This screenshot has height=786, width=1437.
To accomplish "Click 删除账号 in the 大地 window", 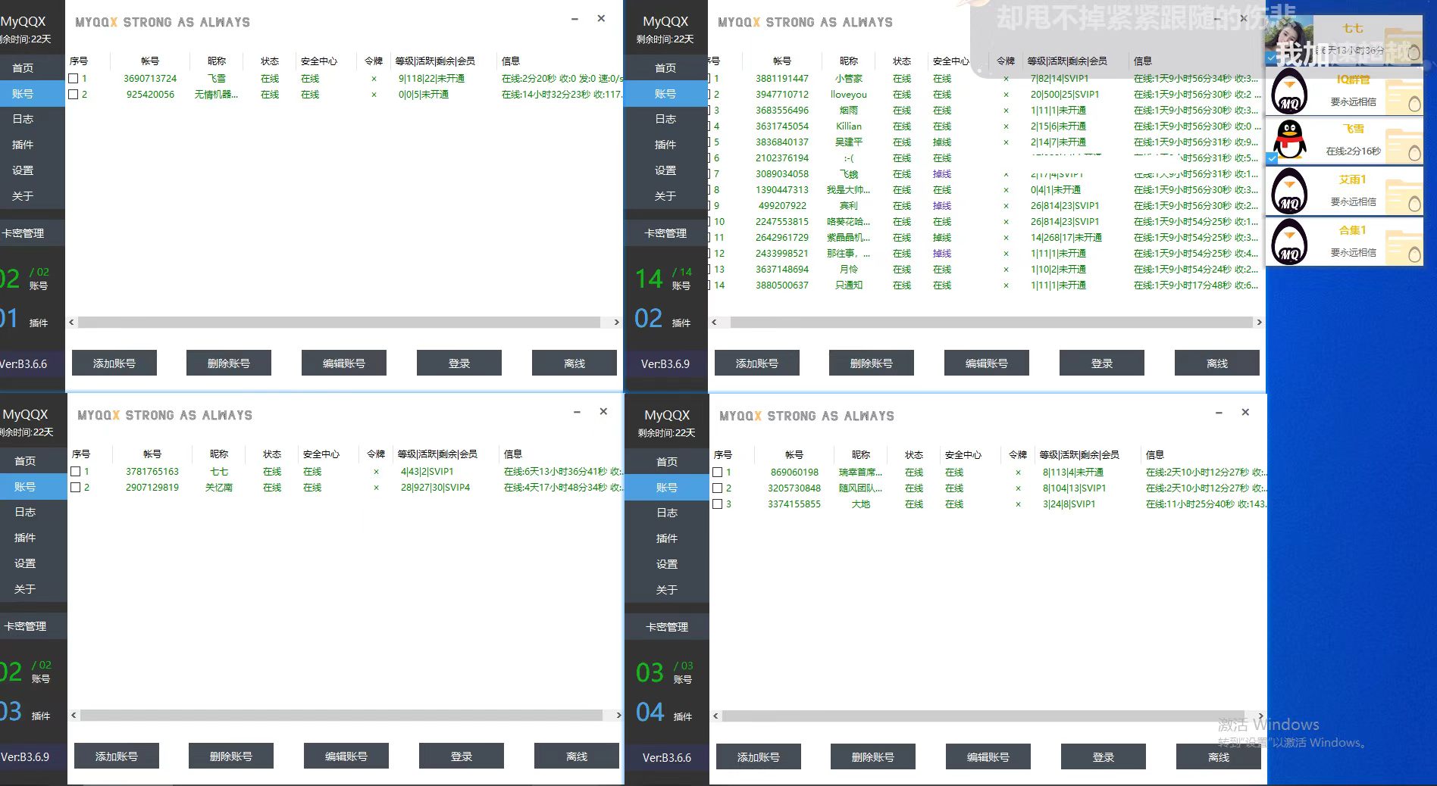I will [x=873, y=757].
